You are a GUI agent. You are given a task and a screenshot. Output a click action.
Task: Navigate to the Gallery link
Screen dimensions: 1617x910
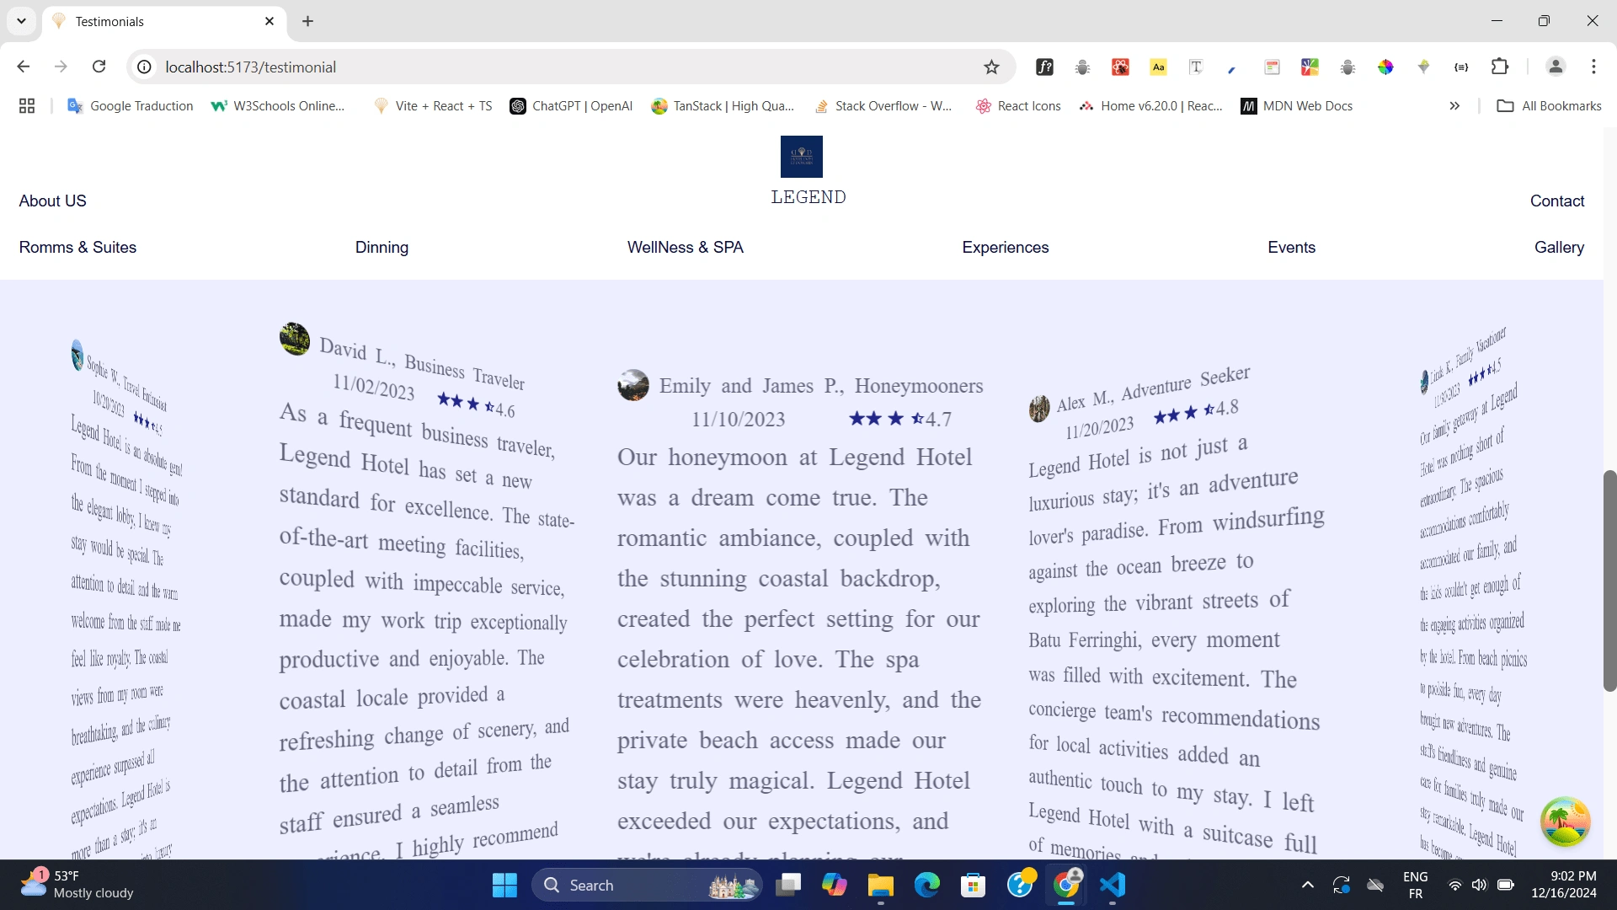pyautogui.click(x=1559, y=248)
